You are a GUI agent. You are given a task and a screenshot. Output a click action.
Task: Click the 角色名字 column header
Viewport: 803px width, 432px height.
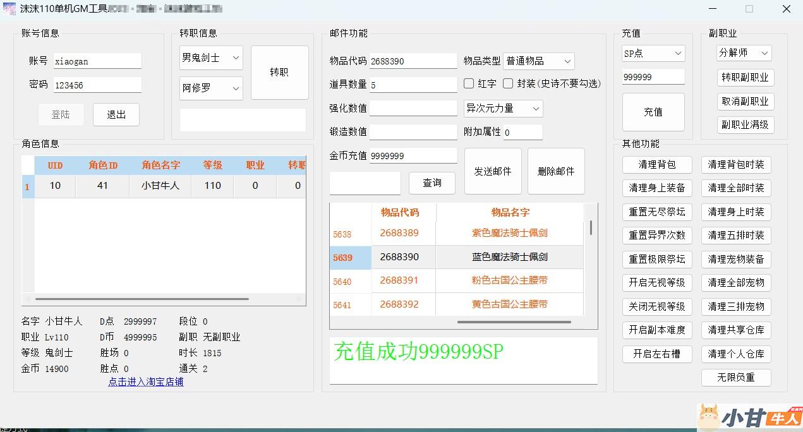pyautogui.click(x=160, y=165)
